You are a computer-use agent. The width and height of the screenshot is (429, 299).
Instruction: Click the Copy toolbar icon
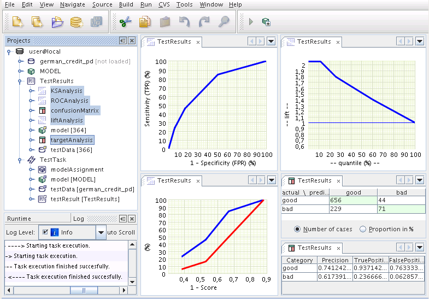pos(145,22)
